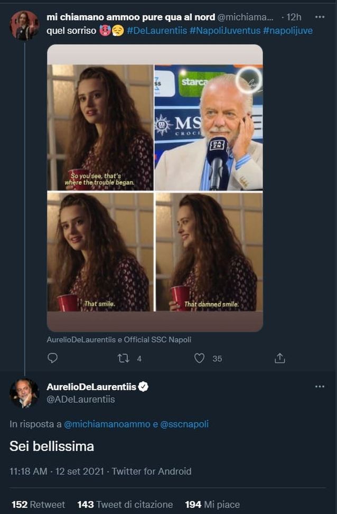Viewport: 337px width, 514px height.
Task: Open the share icon under the tweet
Action: 280,358
